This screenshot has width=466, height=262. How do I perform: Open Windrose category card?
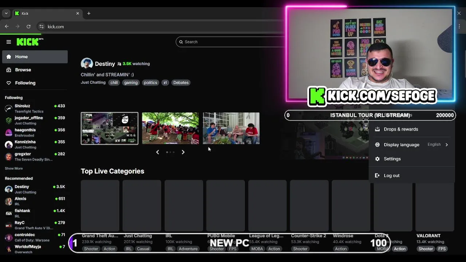click(x=351, y=206)
